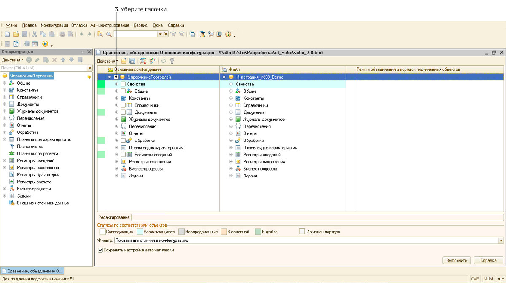
Task: Click the Редактирование input field
Action: (318, 217)
